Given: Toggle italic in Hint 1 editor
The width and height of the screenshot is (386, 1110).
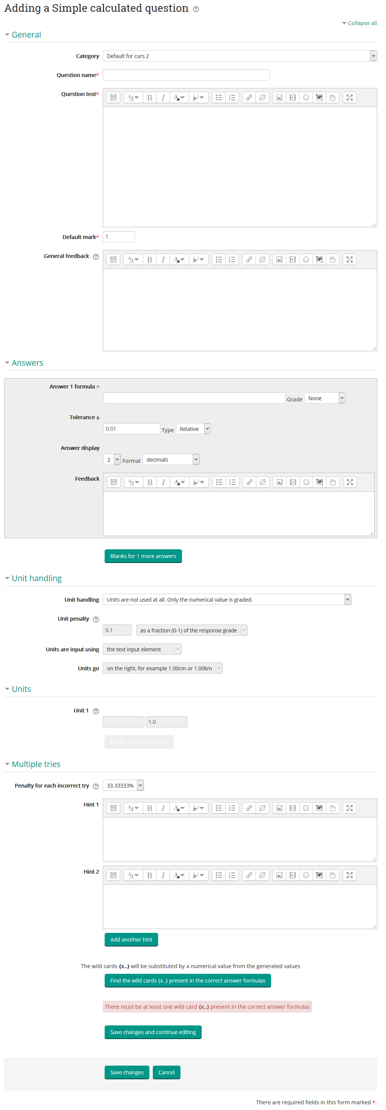Looking at the screenshot, I should tap(163, 808).
